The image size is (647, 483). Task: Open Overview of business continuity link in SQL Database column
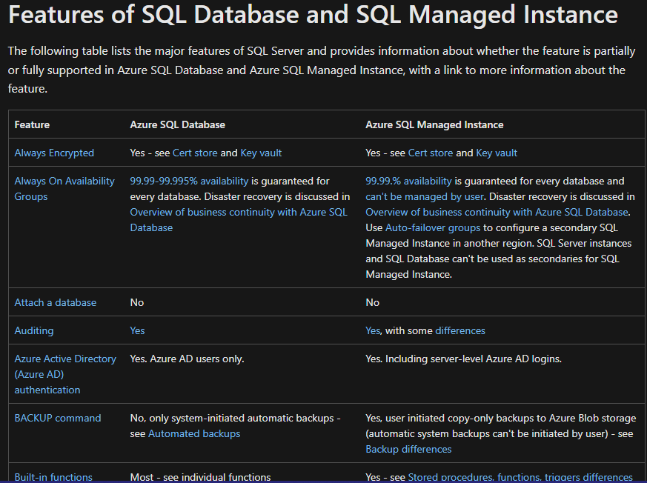click(239, 219)
